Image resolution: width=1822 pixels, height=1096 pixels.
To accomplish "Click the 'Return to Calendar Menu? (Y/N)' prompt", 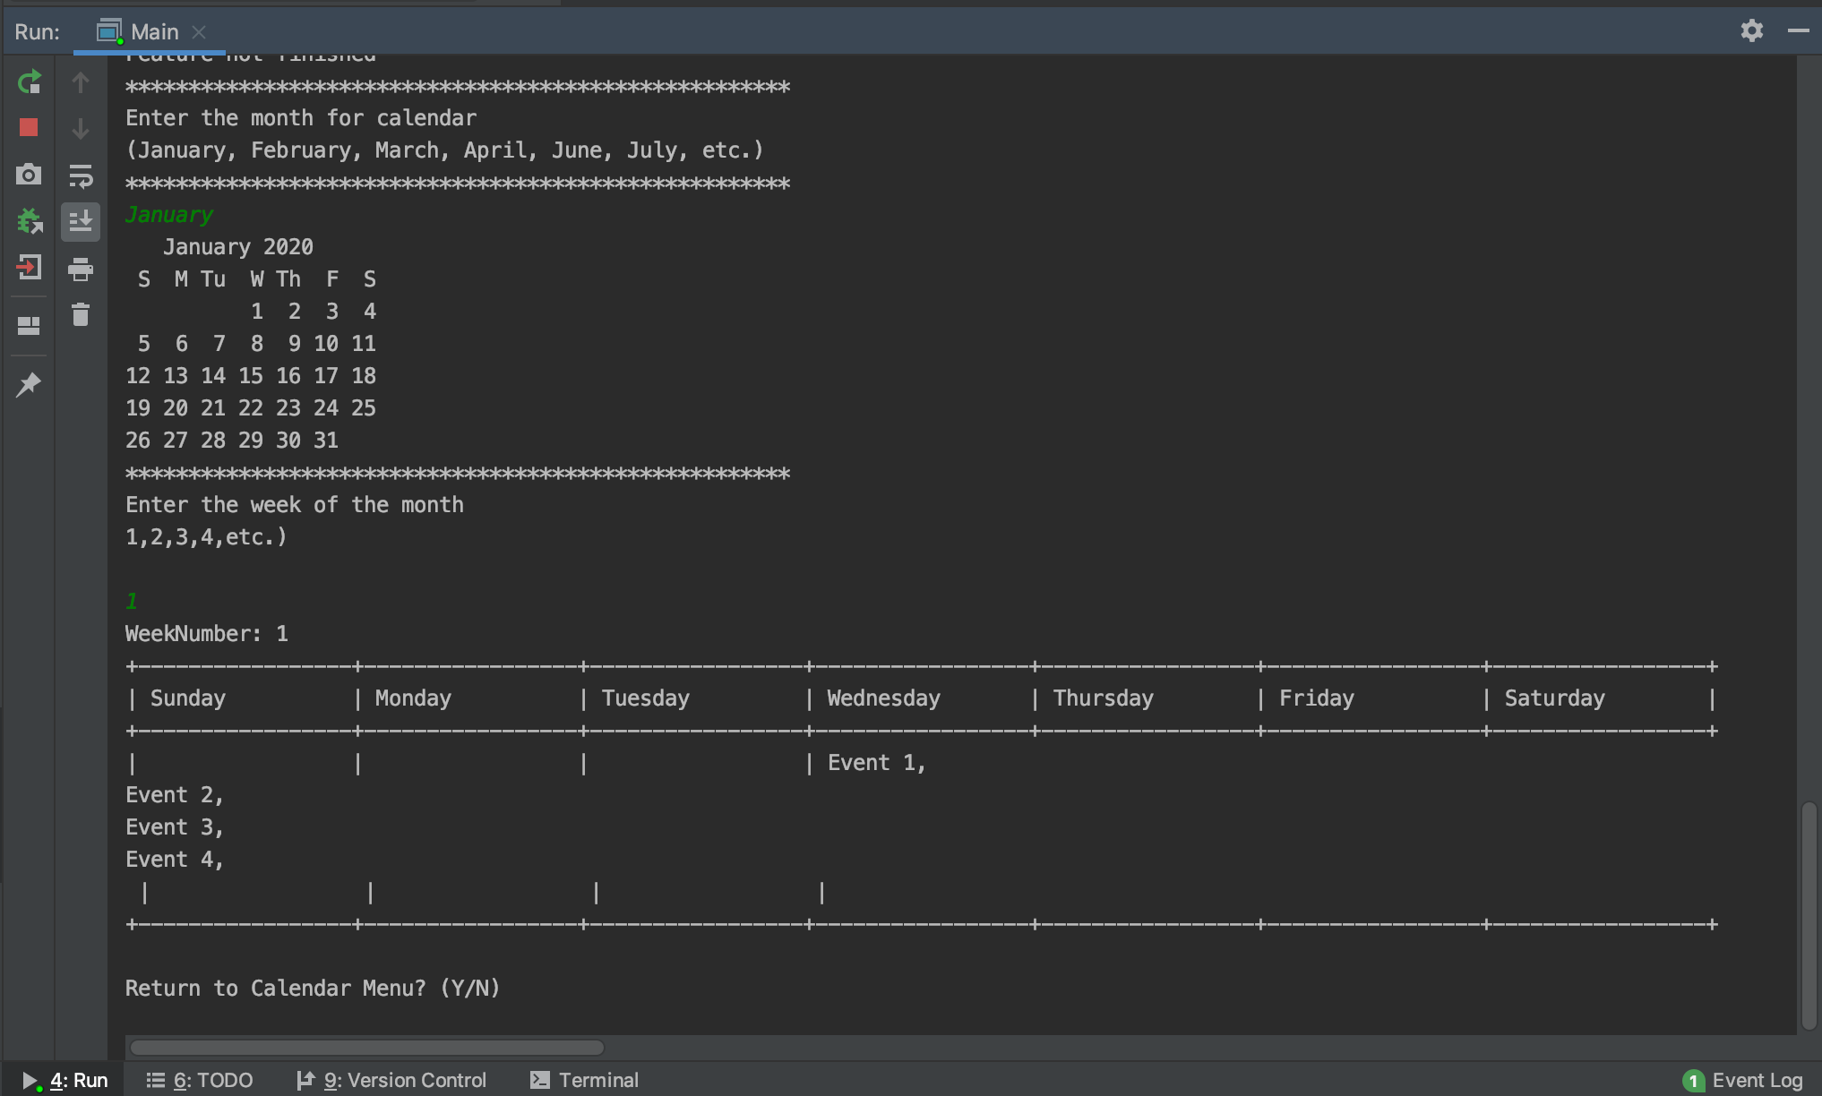I will (313, 989).
